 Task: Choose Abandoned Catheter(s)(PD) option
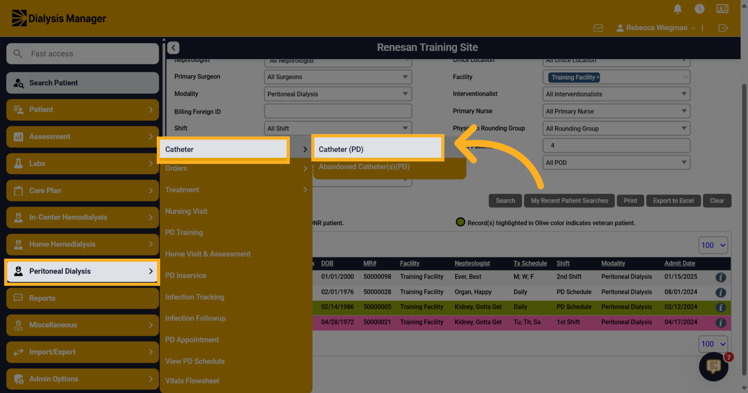tap(364, 167)
